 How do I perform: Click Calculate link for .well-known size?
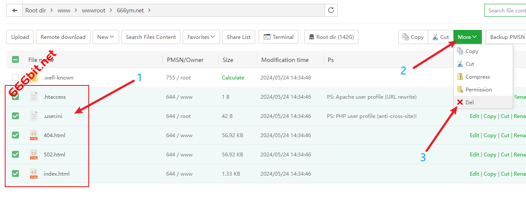pyautogui.click(x=233, y=78)
